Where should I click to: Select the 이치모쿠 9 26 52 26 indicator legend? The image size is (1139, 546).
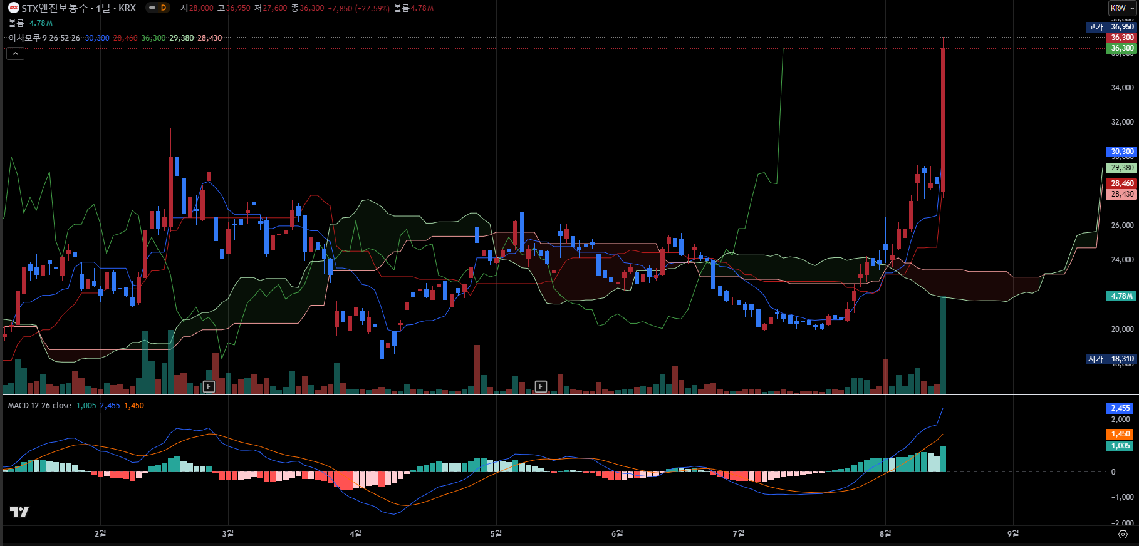pos(44,38)
